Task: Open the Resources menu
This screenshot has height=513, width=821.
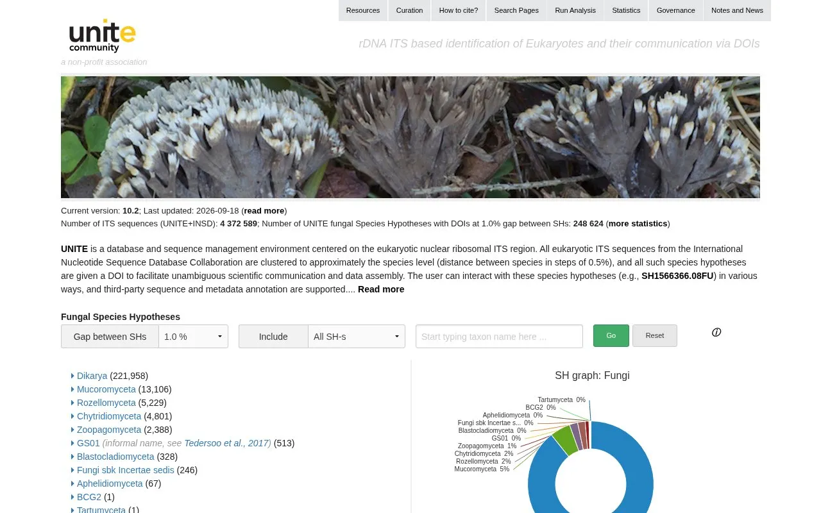Action: 363,10
